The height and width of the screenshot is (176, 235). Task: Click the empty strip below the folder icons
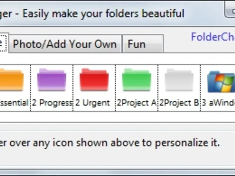117,117
